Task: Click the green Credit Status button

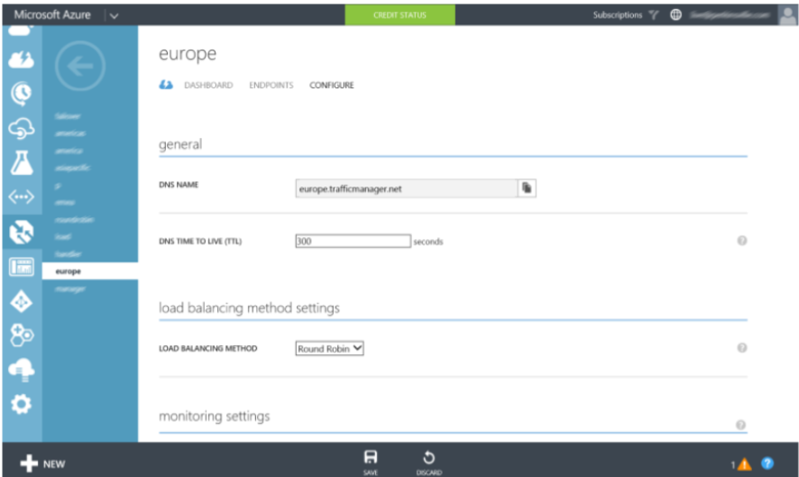Action: click(x=399, y=15)
